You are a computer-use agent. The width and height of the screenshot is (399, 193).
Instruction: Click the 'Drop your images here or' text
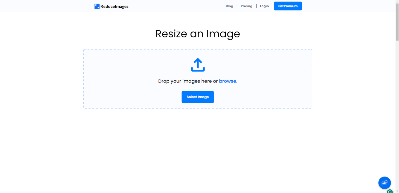(188, 81)
